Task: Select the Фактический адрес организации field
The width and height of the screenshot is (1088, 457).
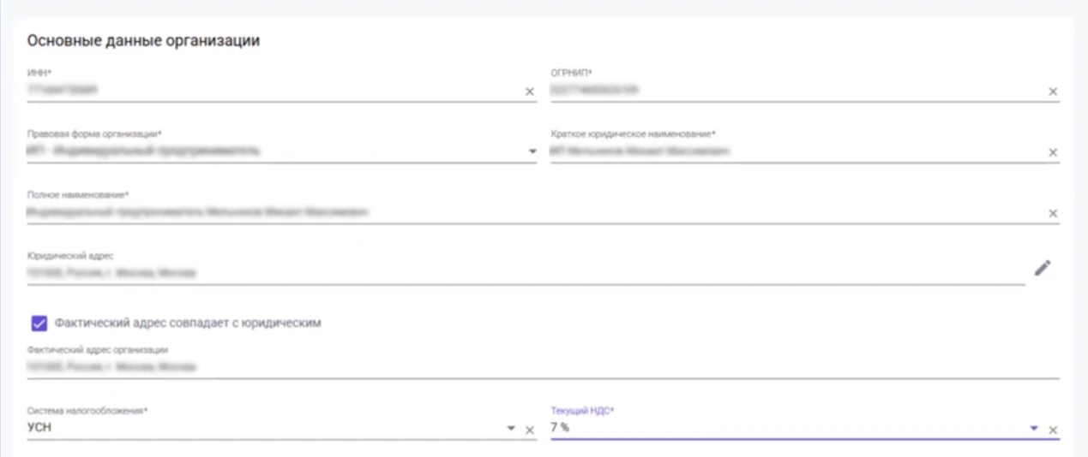Action: point(514,366)
